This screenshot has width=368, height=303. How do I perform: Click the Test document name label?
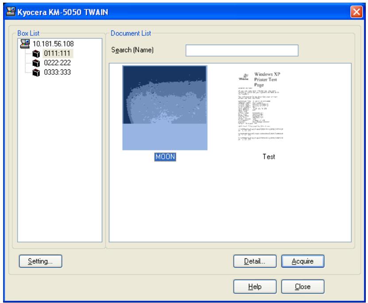269,157
